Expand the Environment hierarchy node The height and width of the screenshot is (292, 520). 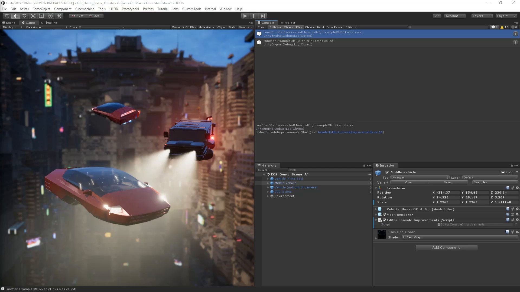click(x=267, y=196)
